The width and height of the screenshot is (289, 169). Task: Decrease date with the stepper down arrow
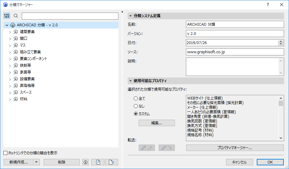[281, 44]
